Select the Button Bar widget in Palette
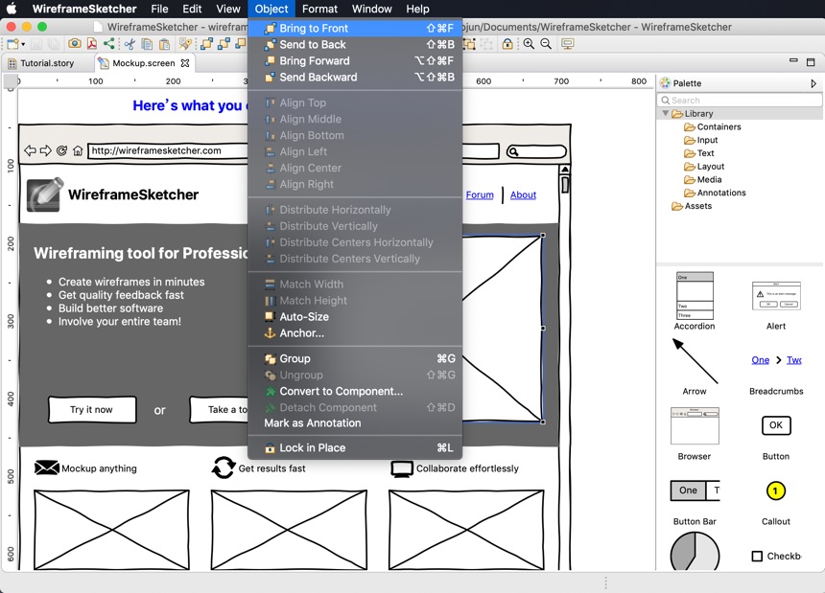The image size is (825, 593). pyautogui.click(x=695, y=502)
